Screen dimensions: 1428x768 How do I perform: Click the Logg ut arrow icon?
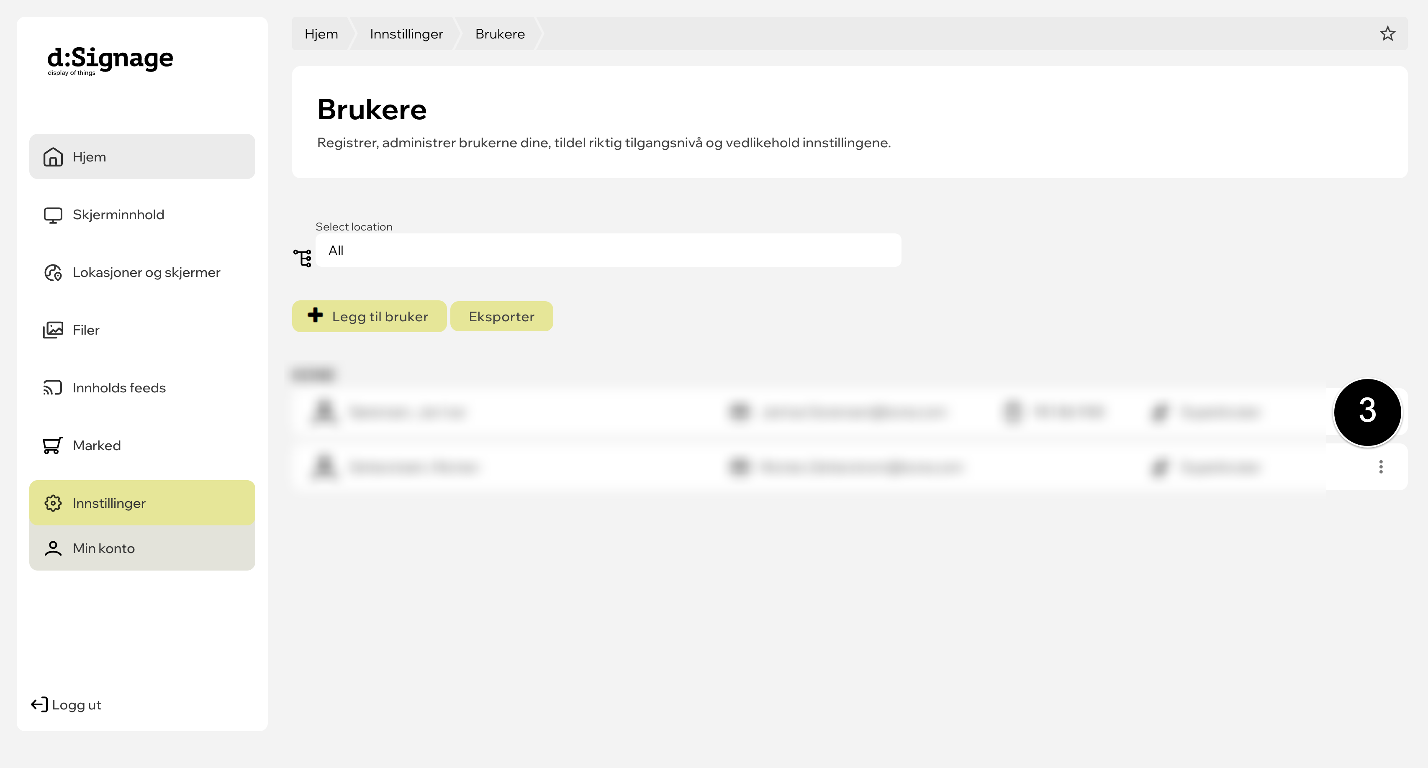click(39, 705)
